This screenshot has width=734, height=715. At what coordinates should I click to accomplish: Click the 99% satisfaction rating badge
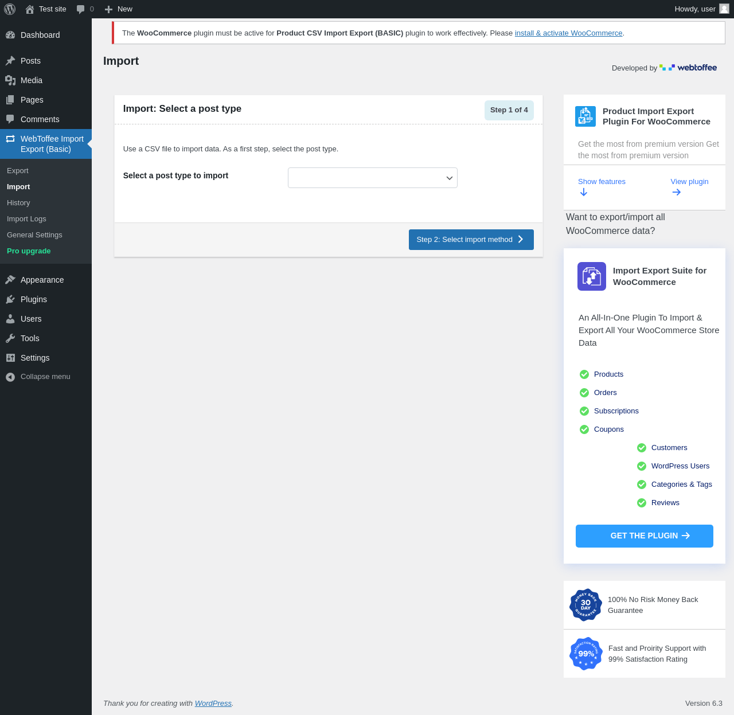(x=586, y=654)
